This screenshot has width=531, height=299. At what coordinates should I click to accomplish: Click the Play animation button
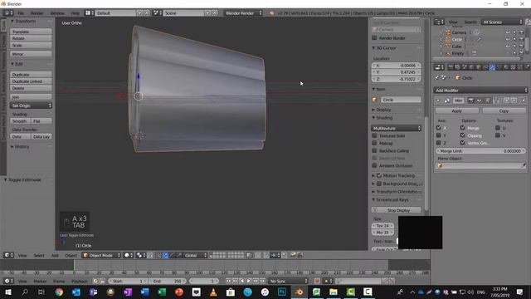tap(249, 281)
